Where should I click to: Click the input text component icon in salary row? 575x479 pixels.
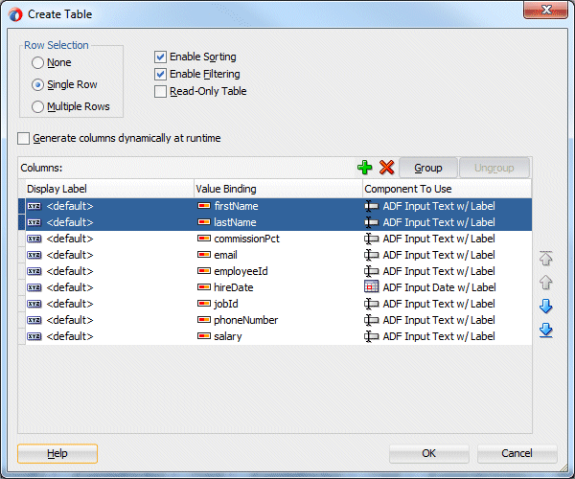point(371,336)
